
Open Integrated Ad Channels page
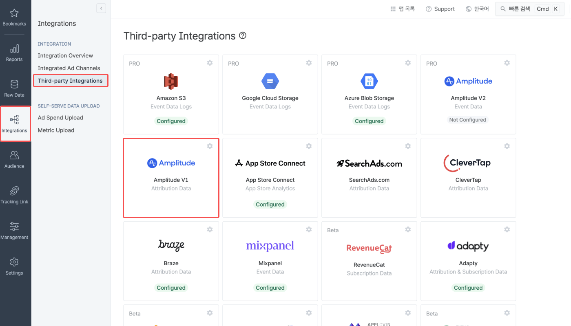click(x=69, y=68)
